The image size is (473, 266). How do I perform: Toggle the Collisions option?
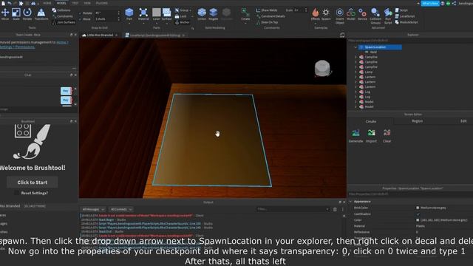point(61,10)
